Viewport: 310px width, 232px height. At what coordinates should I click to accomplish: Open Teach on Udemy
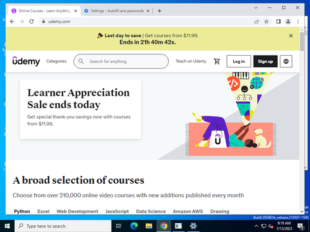point(191,61)
